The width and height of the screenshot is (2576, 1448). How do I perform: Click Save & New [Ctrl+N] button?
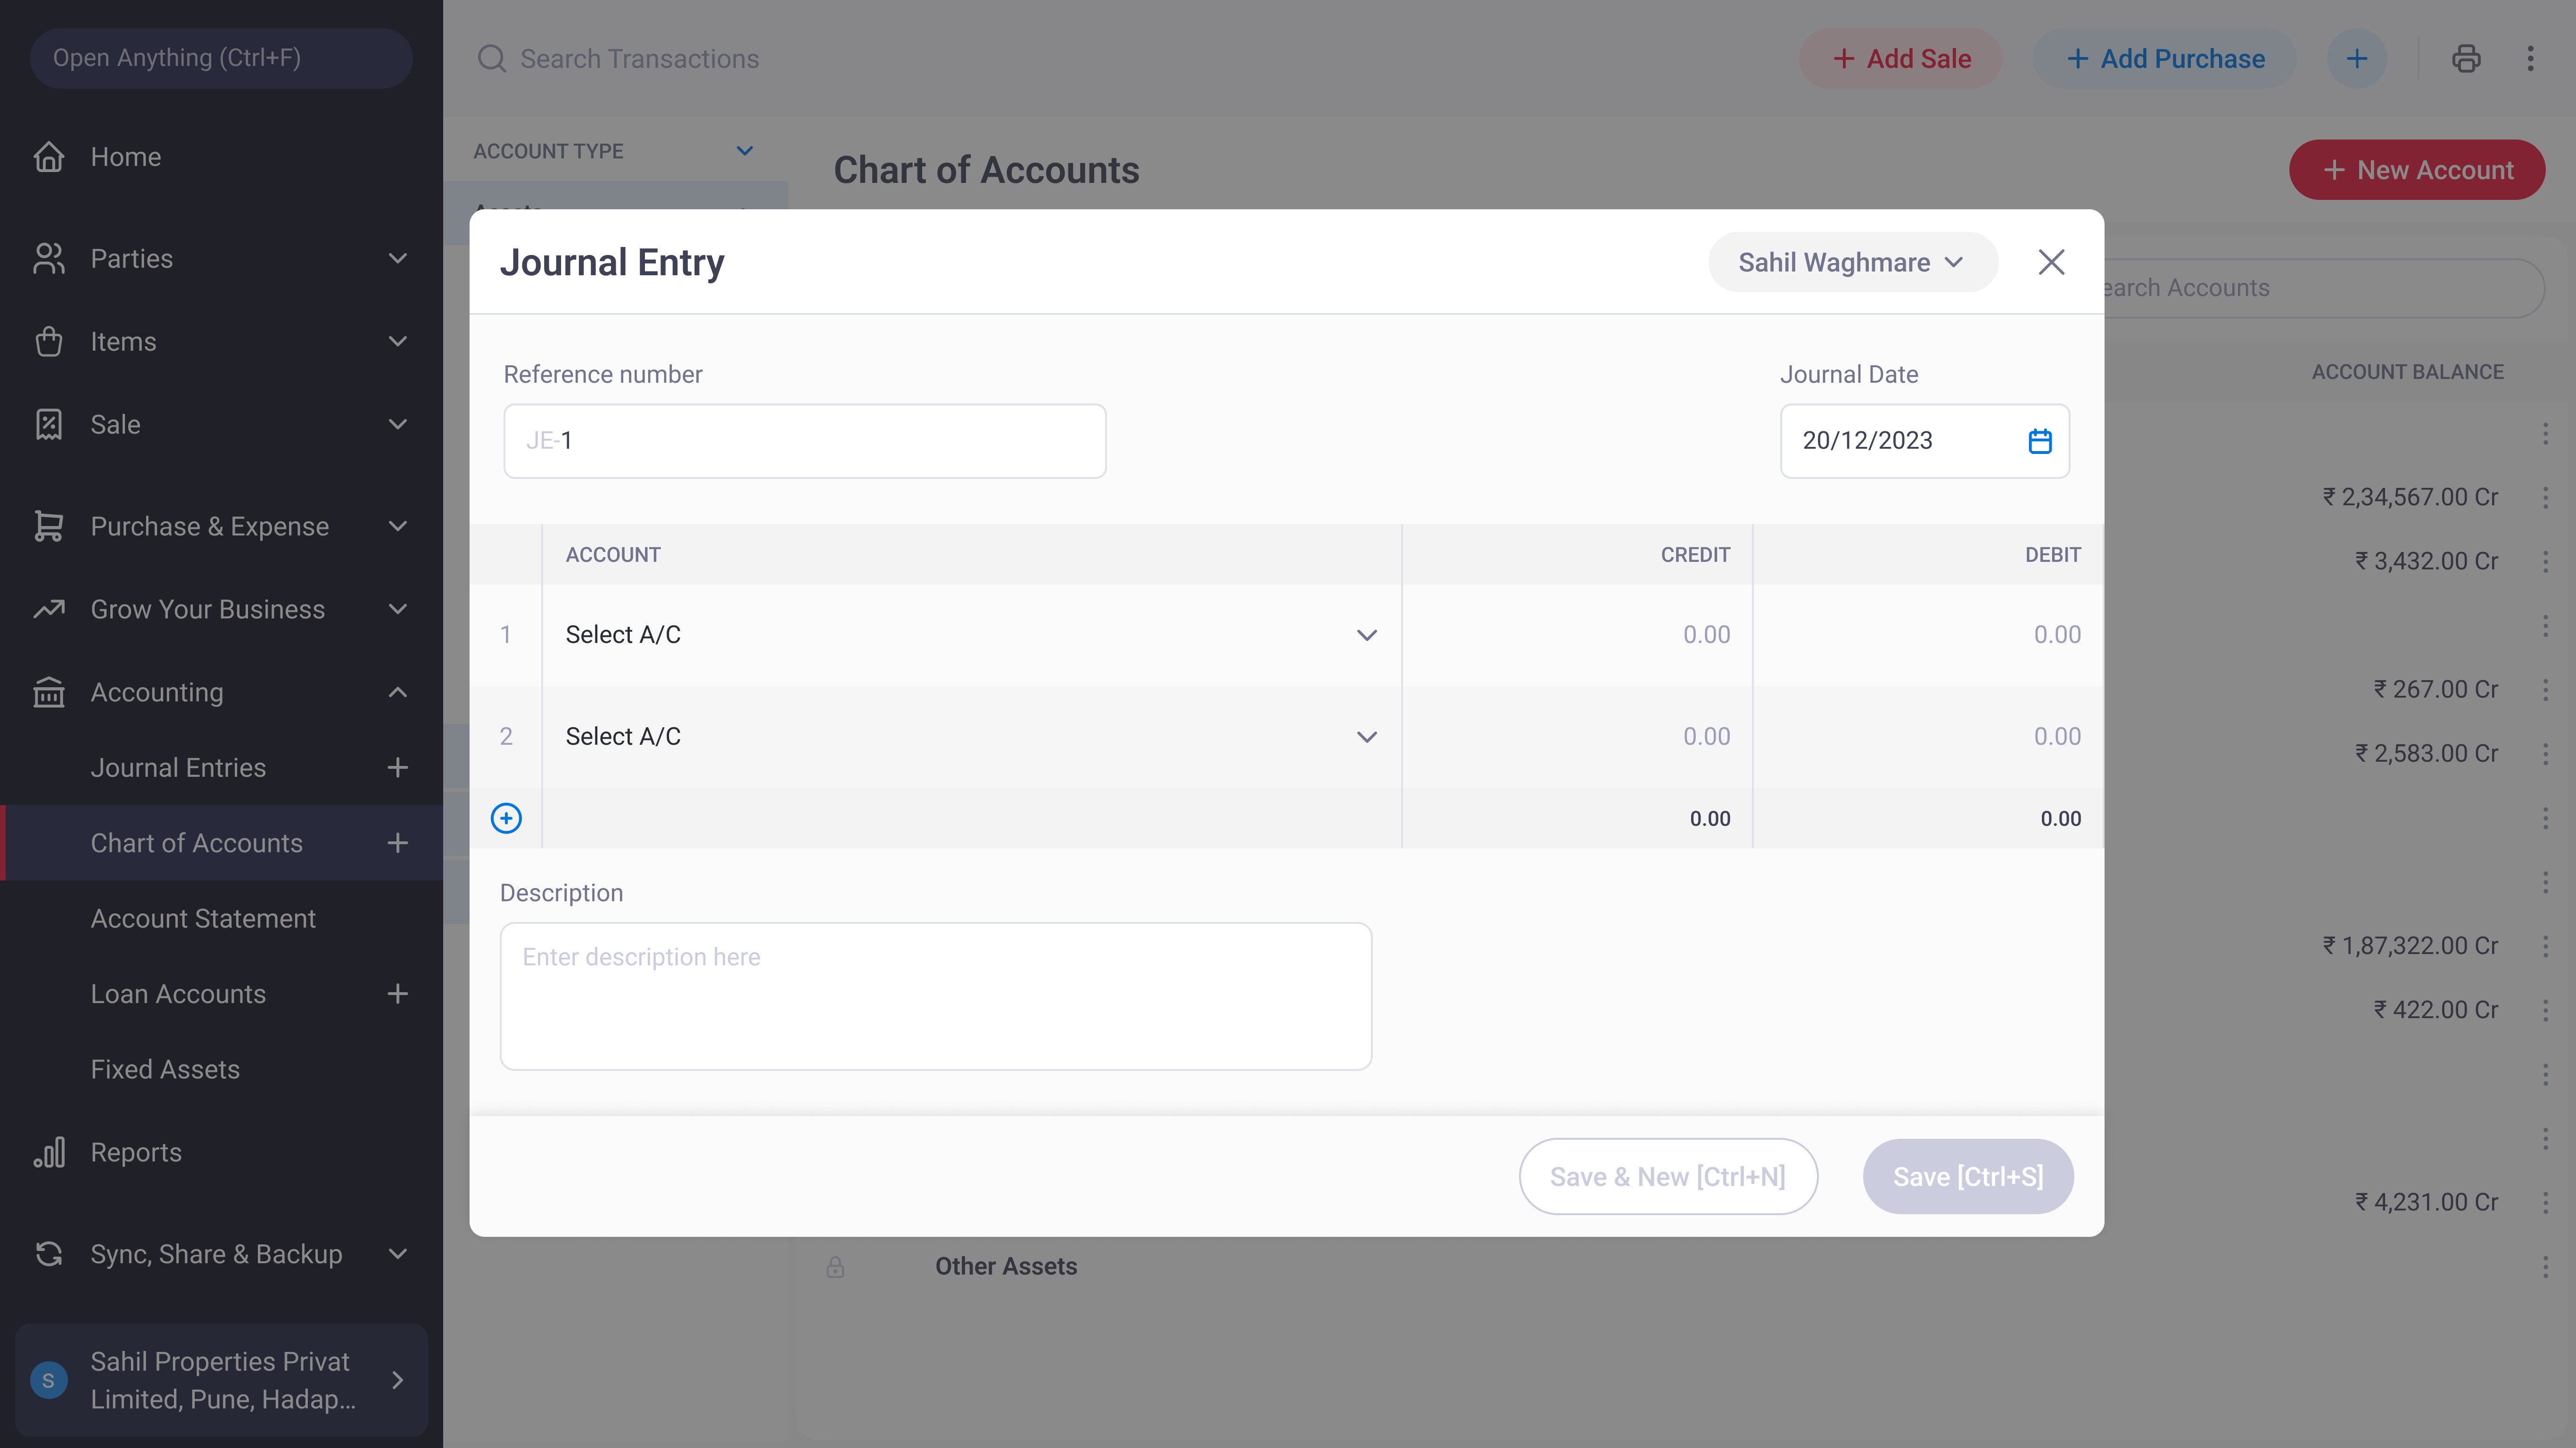click(x=1667, y=1177)
